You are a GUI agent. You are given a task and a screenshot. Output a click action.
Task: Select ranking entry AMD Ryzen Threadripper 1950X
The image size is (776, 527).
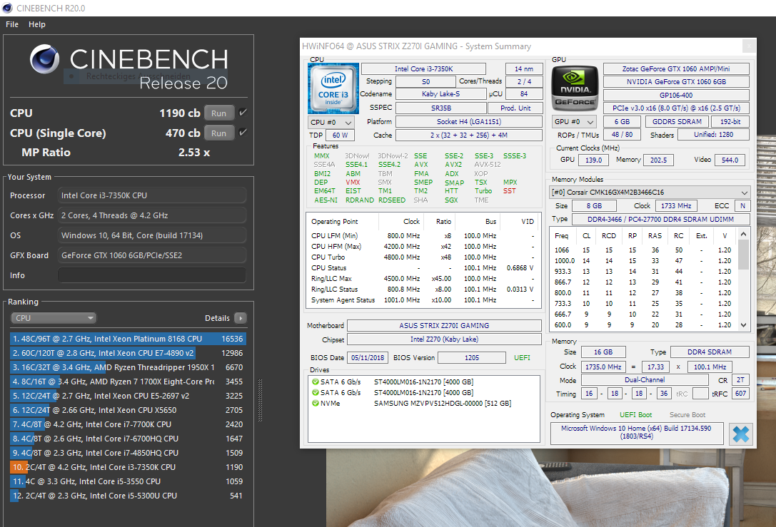tap(129, 367)
